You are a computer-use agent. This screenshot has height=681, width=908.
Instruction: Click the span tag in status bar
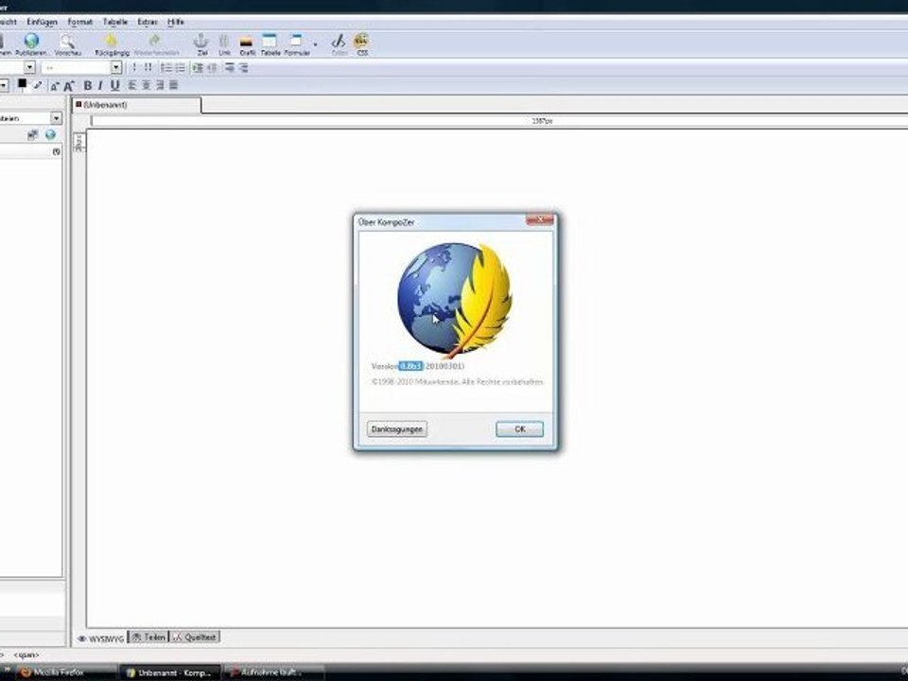(x=26, y=655)
